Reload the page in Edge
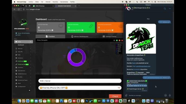This screenshot has height=104, width=186. 19,9
